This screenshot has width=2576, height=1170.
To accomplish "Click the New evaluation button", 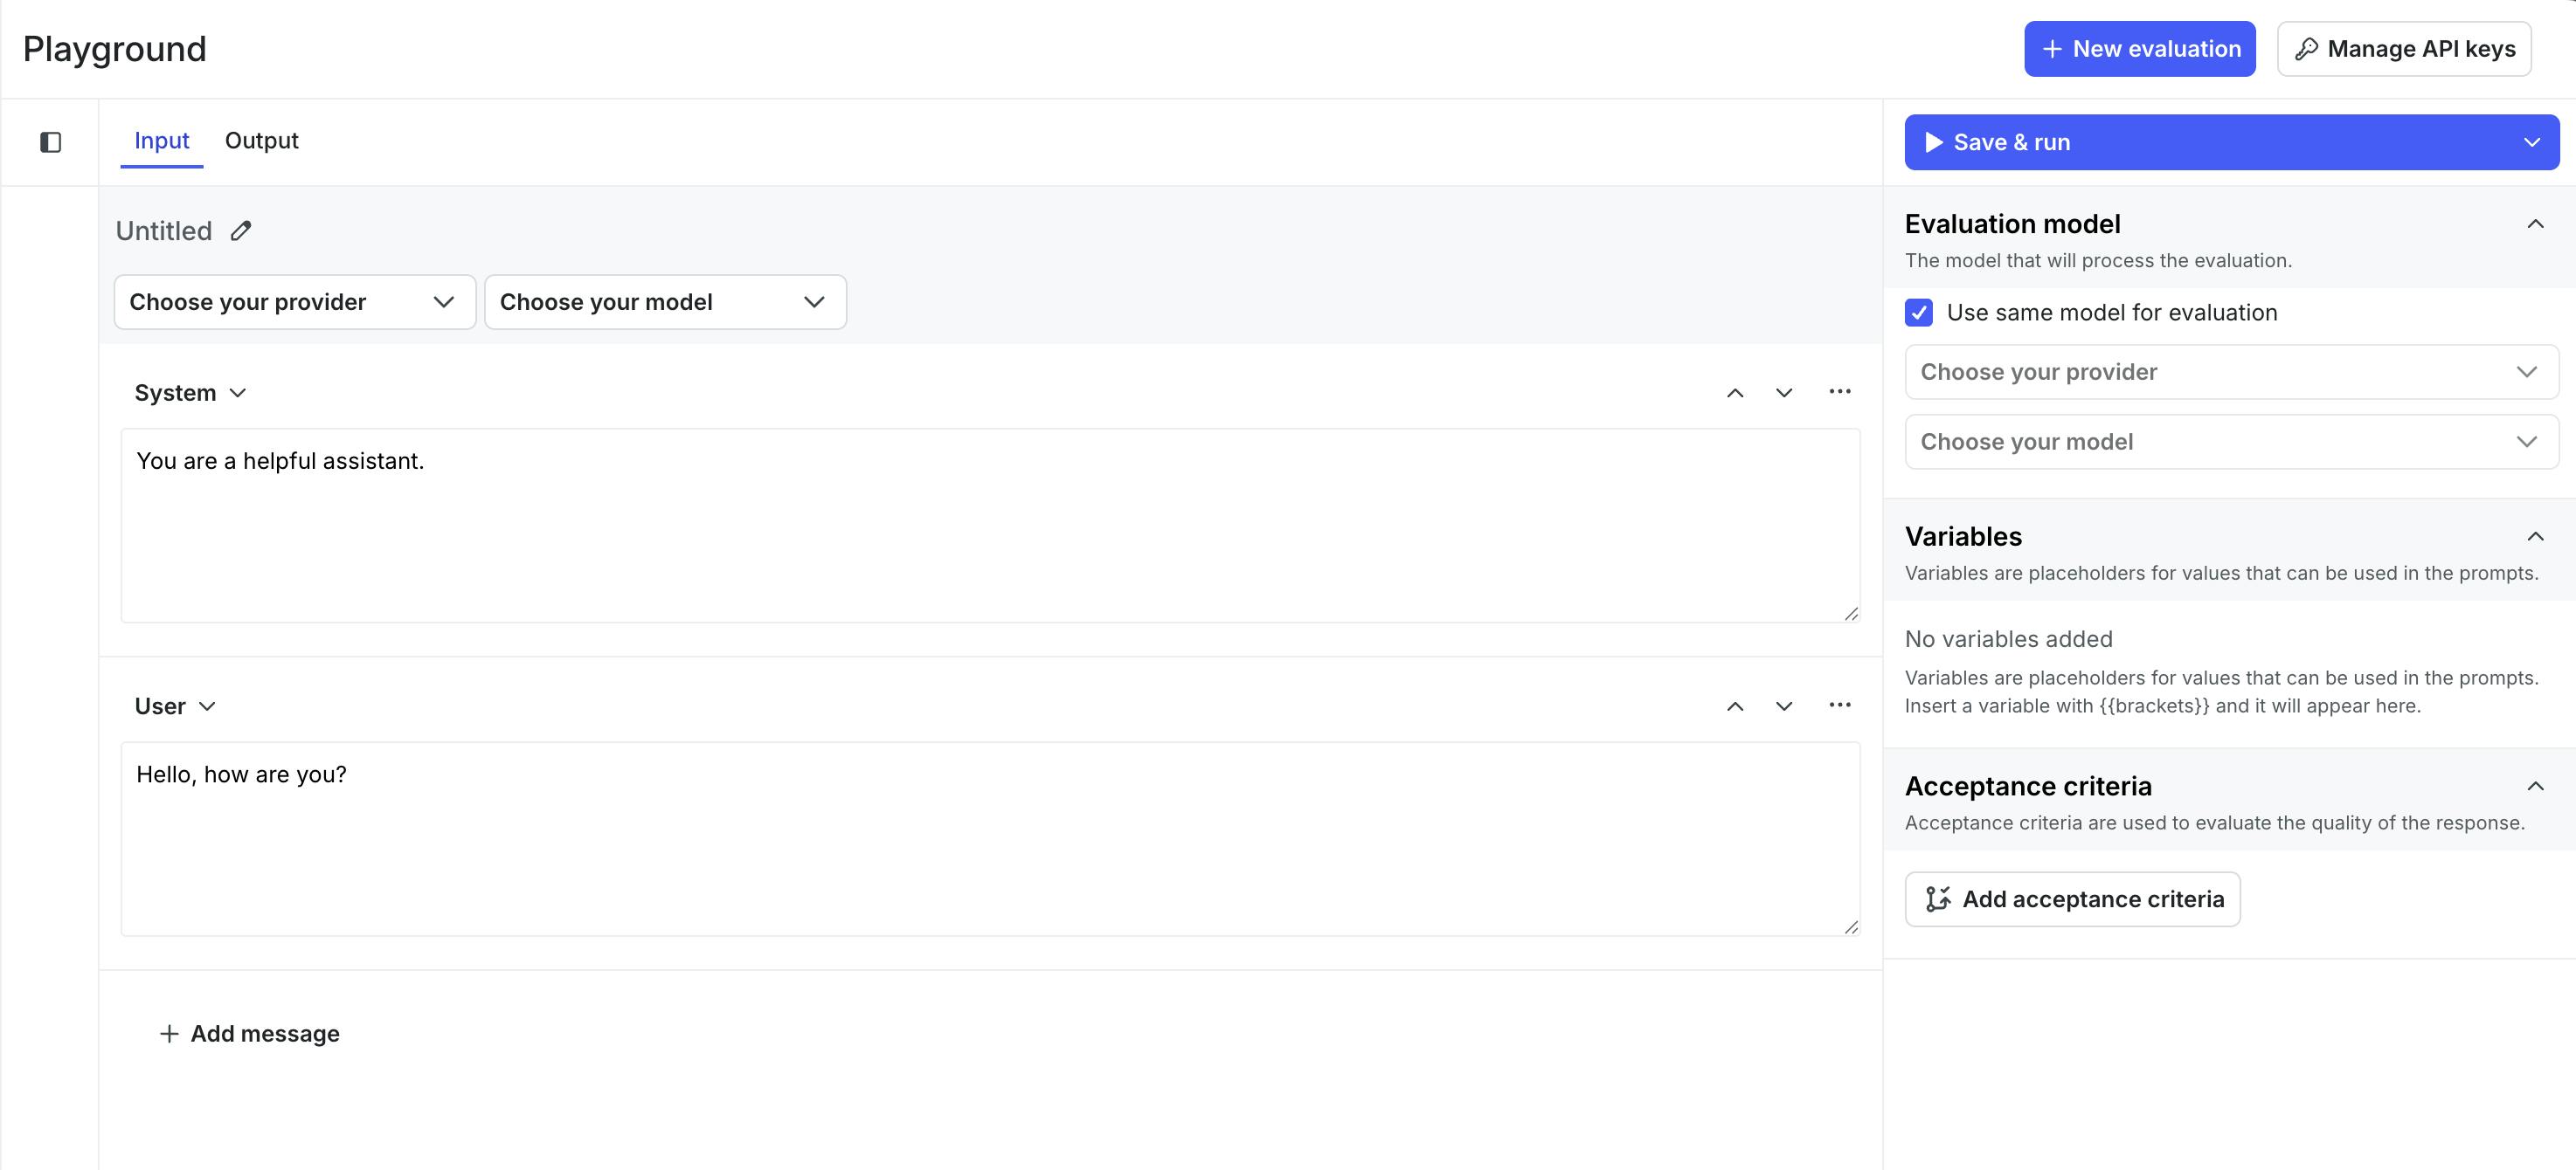I will coord(2139,49).
